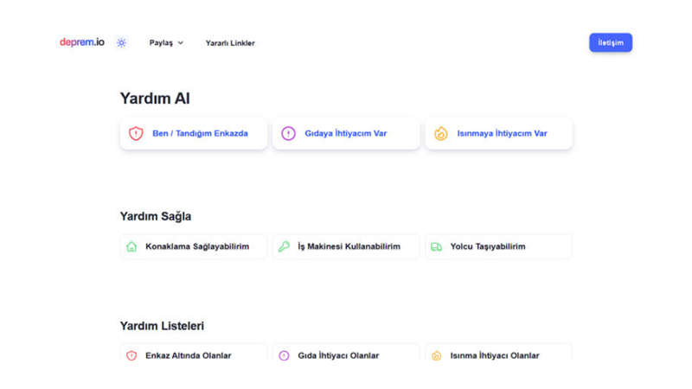This screenshot has width=692, height=389.
Task: Open Konaklama Sağlayabilirim form
Action: (x=197, y=246)
